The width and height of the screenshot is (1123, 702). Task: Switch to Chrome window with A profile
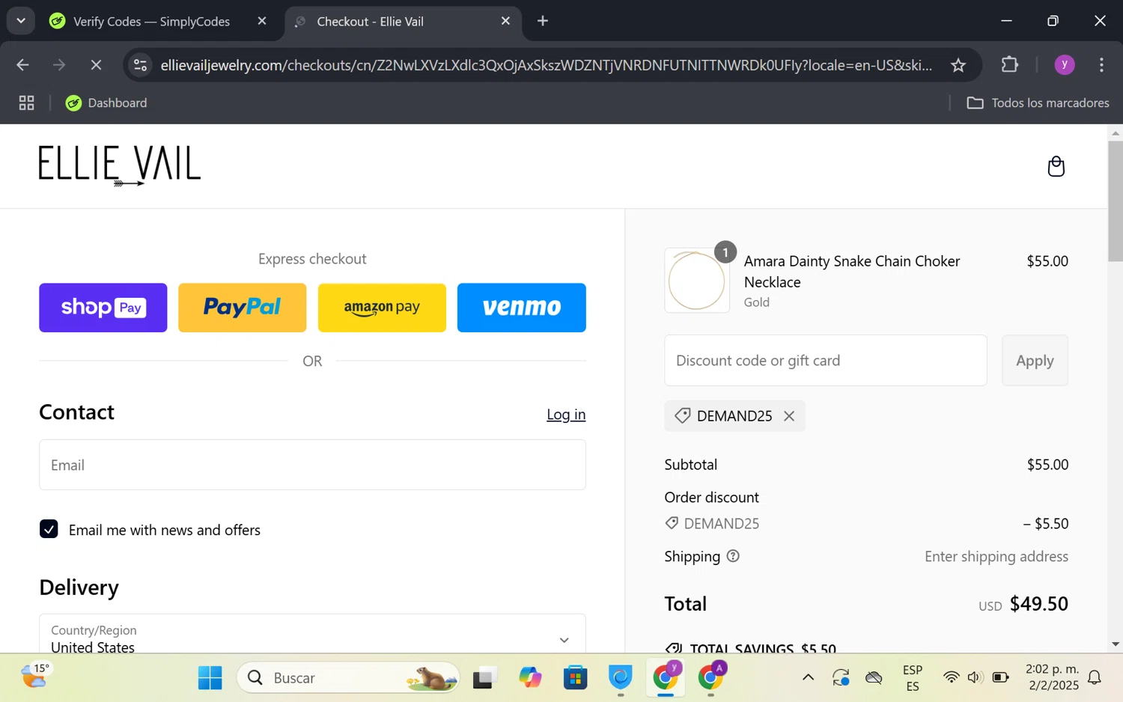(710, 678)
